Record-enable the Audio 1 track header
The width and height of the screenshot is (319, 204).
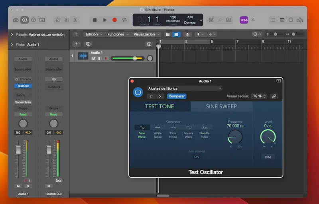coord(106,59)
